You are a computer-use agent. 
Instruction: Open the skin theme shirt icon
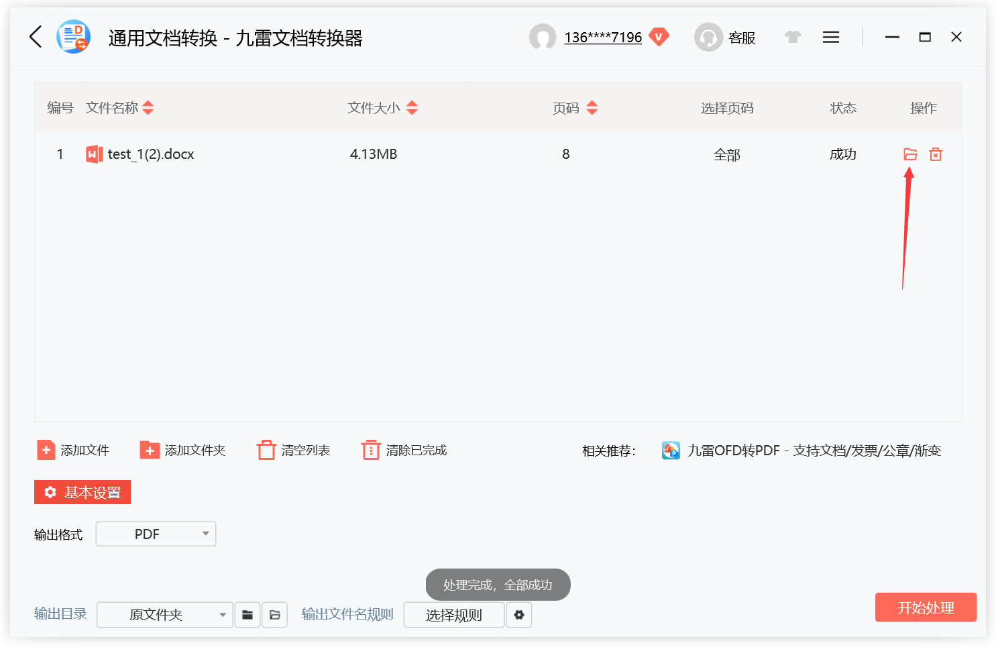tap(793, 37)
